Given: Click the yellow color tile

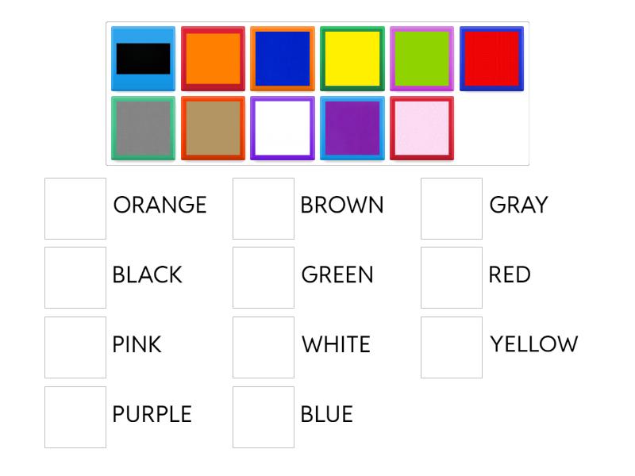Looking at the screenshot, I should pyautogui.click(x=353, y=57).
